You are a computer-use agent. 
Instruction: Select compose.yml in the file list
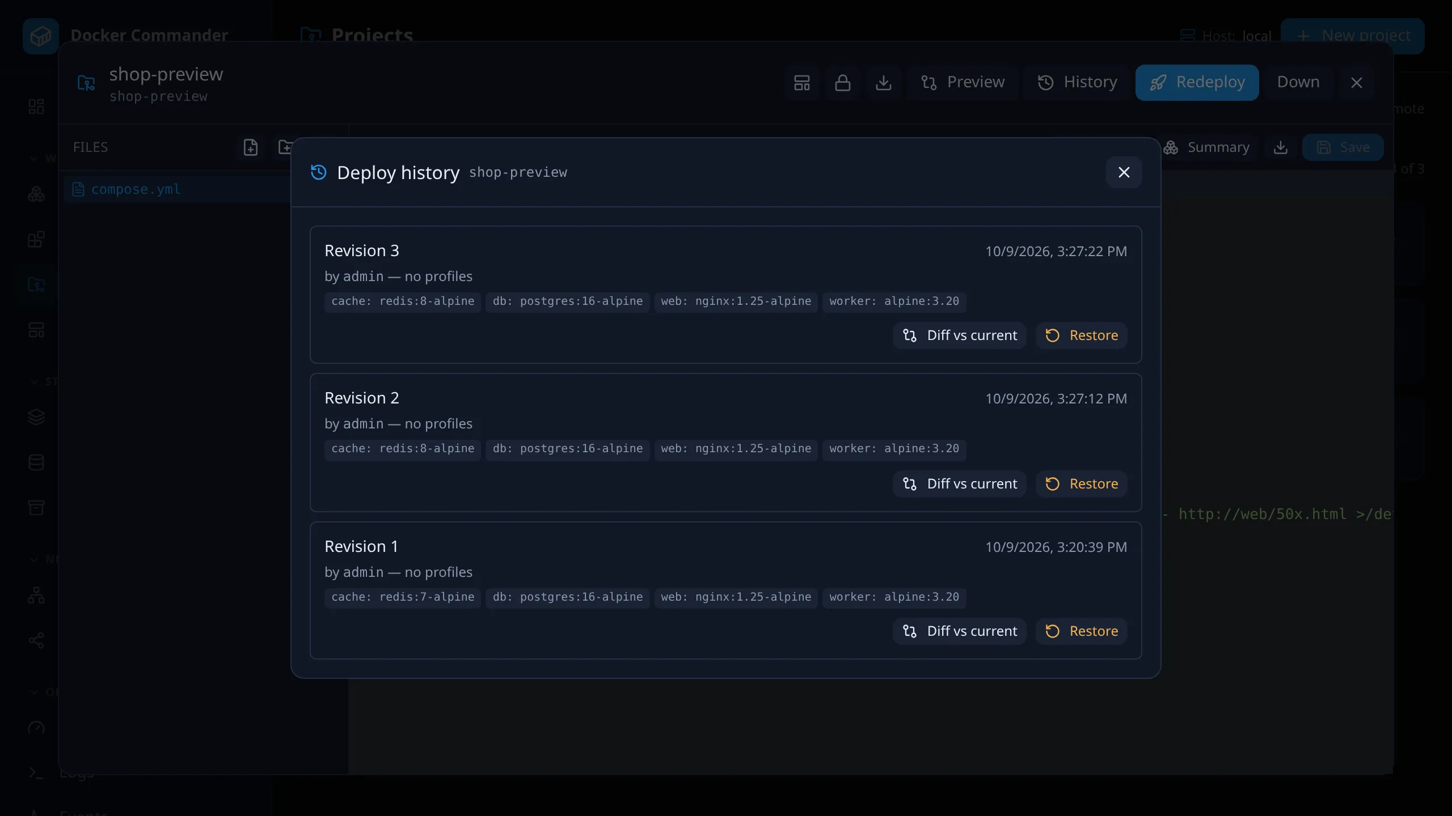pos(178,189)
